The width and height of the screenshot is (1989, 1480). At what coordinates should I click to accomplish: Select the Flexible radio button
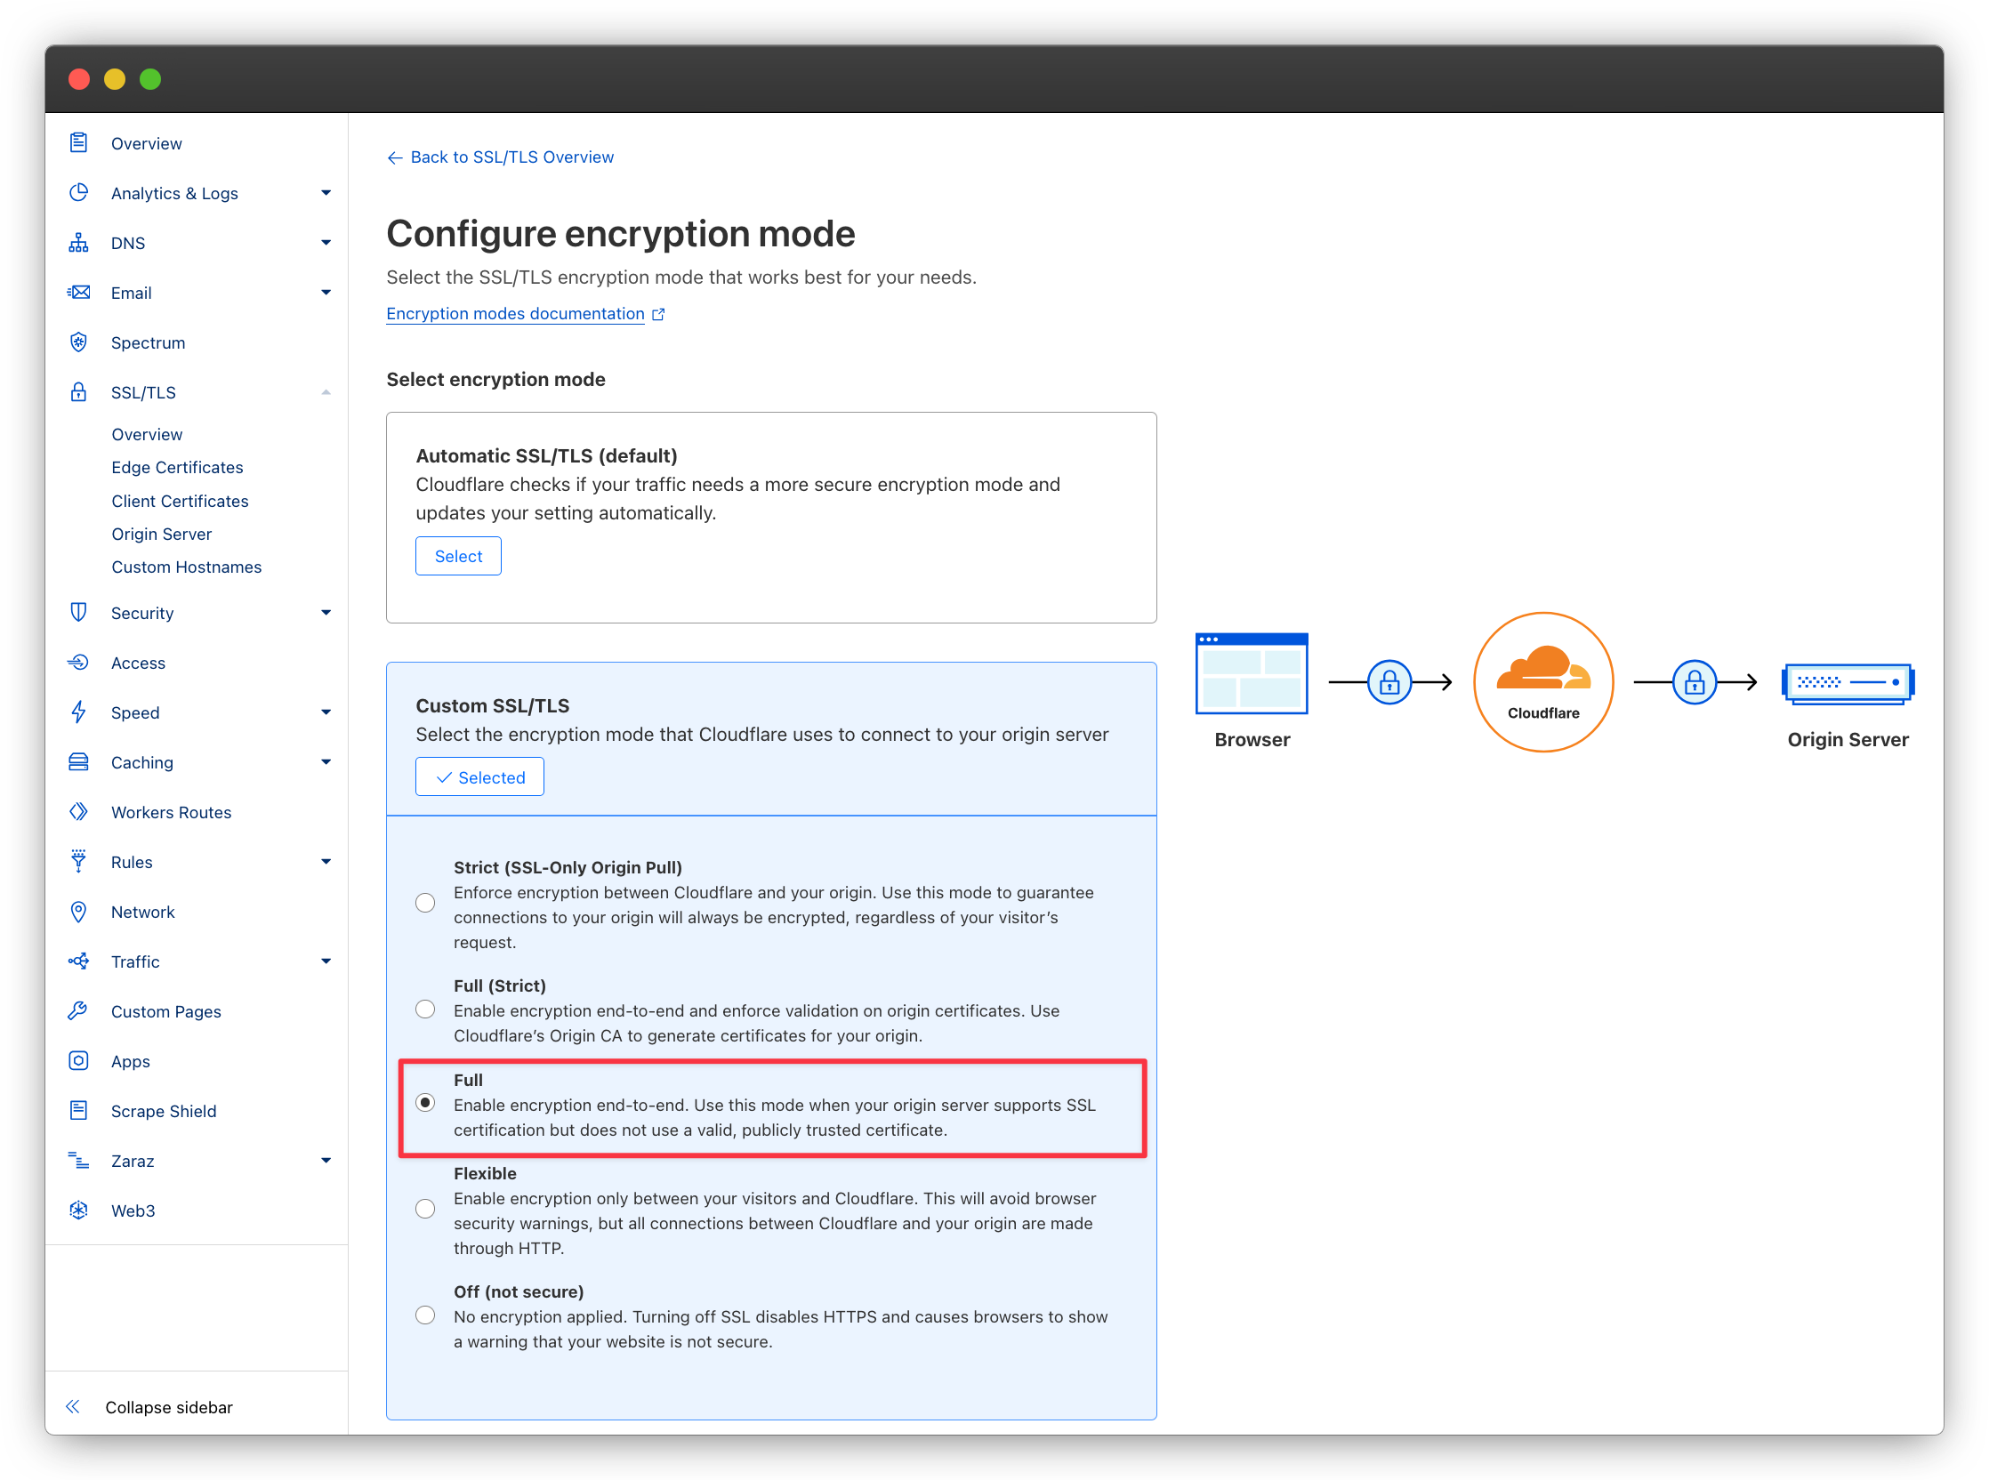click(x=425, y=1210)
